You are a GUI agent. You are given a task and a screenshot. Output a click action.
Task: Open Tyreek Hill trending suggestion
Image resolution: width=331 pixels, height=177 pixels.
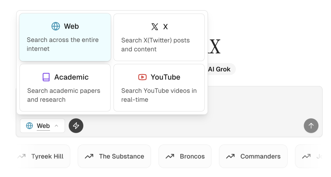click(44, 156)
